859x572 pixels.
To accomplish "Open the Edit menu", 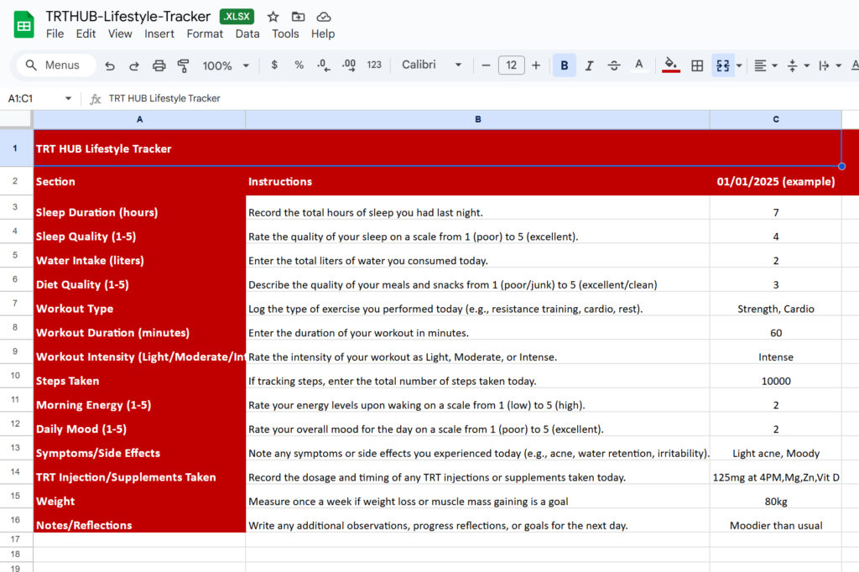I will (86, 34).
